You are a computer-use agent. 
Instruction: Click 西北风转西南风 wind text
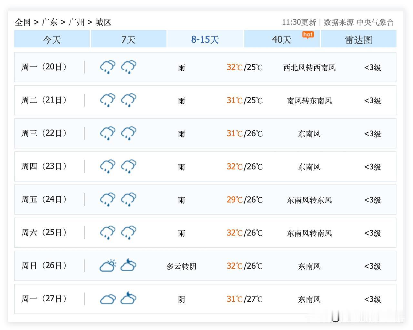tap(309, 67)
